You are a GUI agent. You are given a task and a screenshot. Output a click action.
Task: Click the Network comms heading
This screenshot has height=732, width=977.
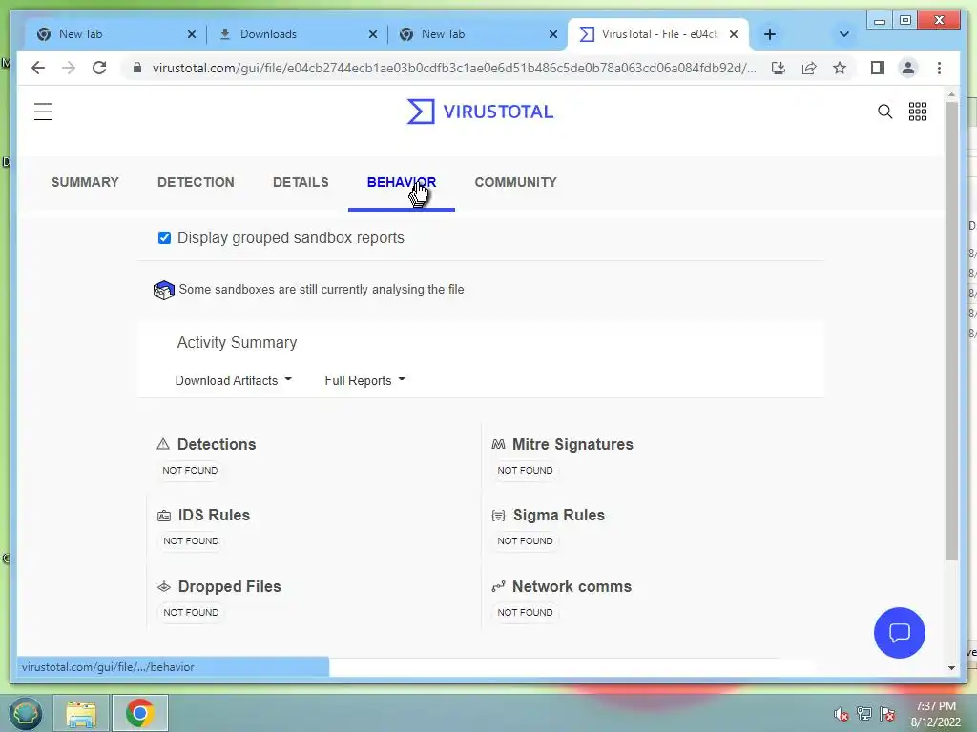pos(572,586)
